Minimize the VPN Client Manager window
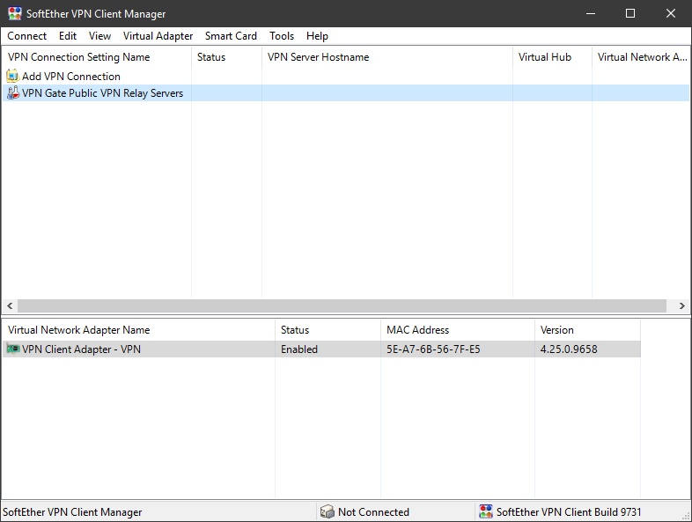 pyautogui.click(x=591, y=13)
